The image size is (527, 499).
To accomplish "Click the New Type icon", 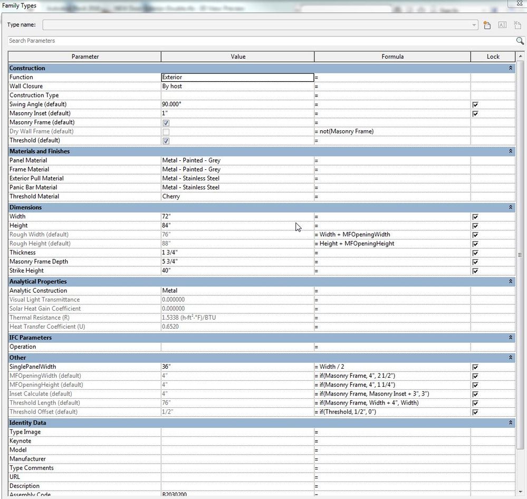I will pyautogui.click(x=487, y=25).
